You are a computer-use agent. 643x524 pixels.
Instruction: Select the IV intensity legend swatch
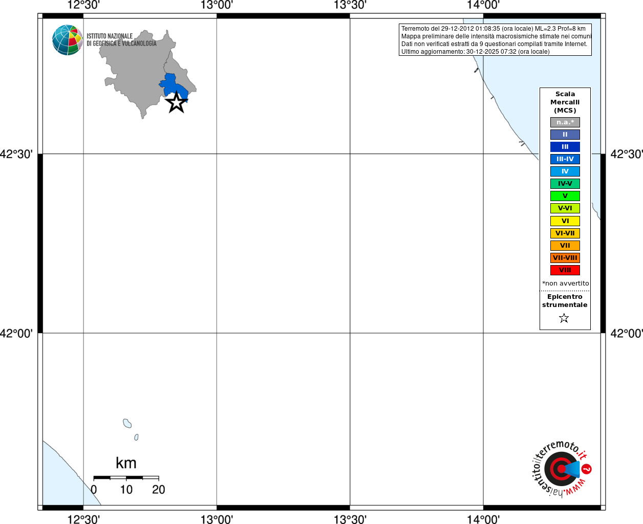[565, 171]
